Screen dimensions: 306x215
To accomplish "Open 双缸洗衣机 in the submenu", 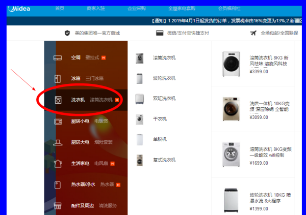I will [164, 99].
